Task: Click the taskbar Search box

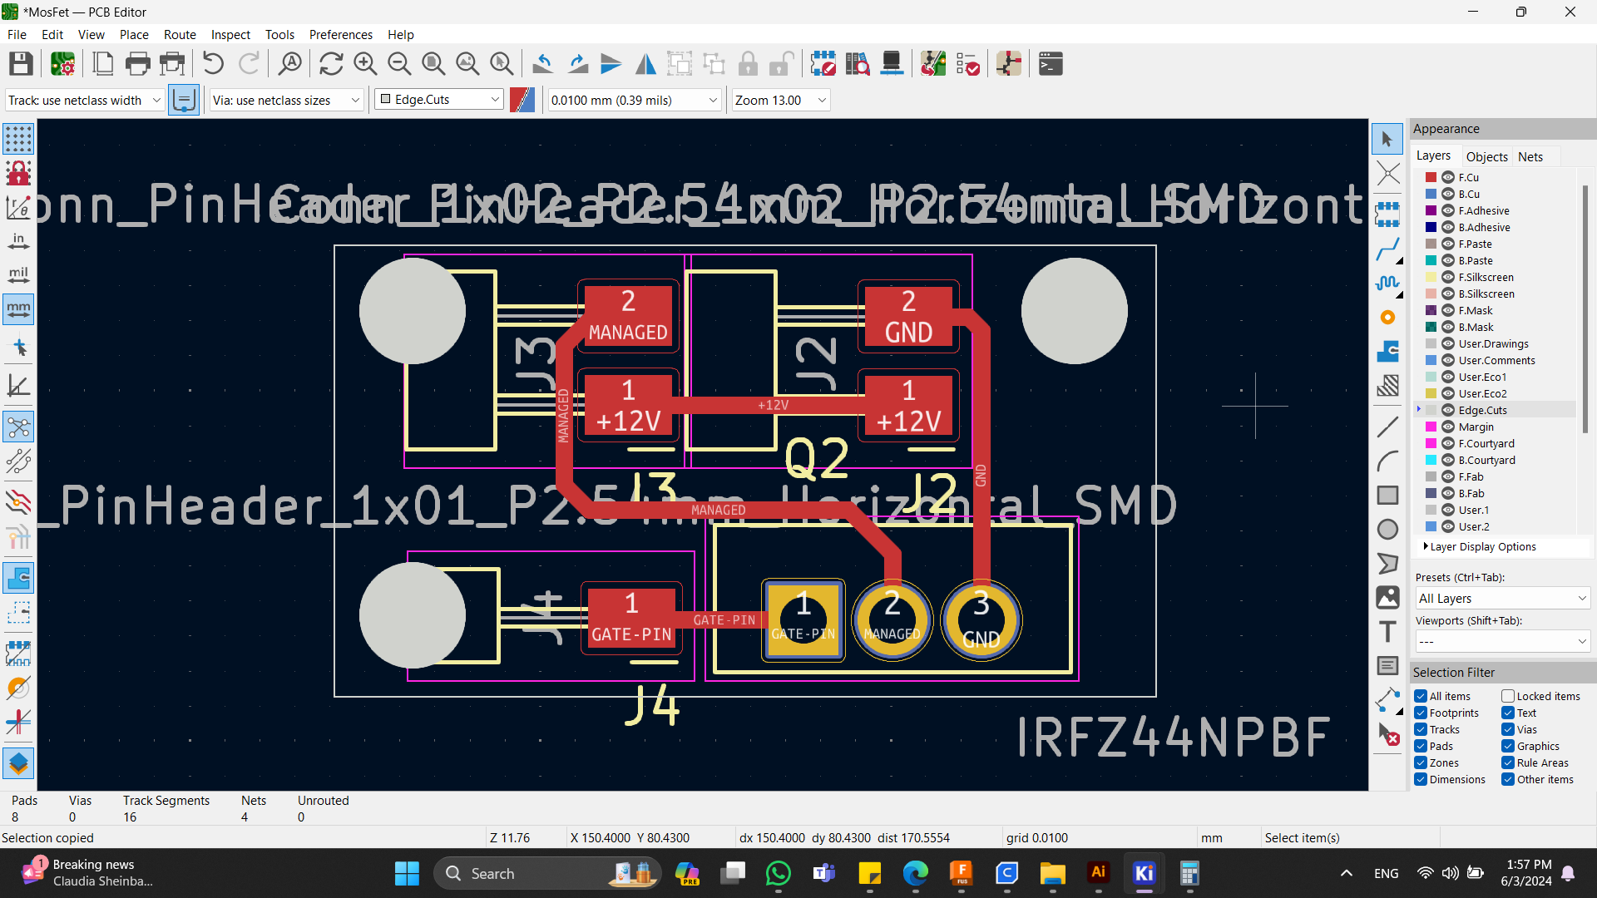Action: click(547, 873)
